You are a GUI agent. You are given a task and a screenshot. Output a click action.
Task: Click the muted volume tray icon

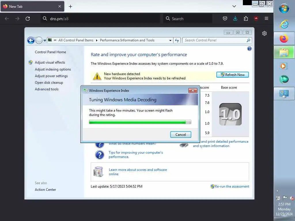292,198
